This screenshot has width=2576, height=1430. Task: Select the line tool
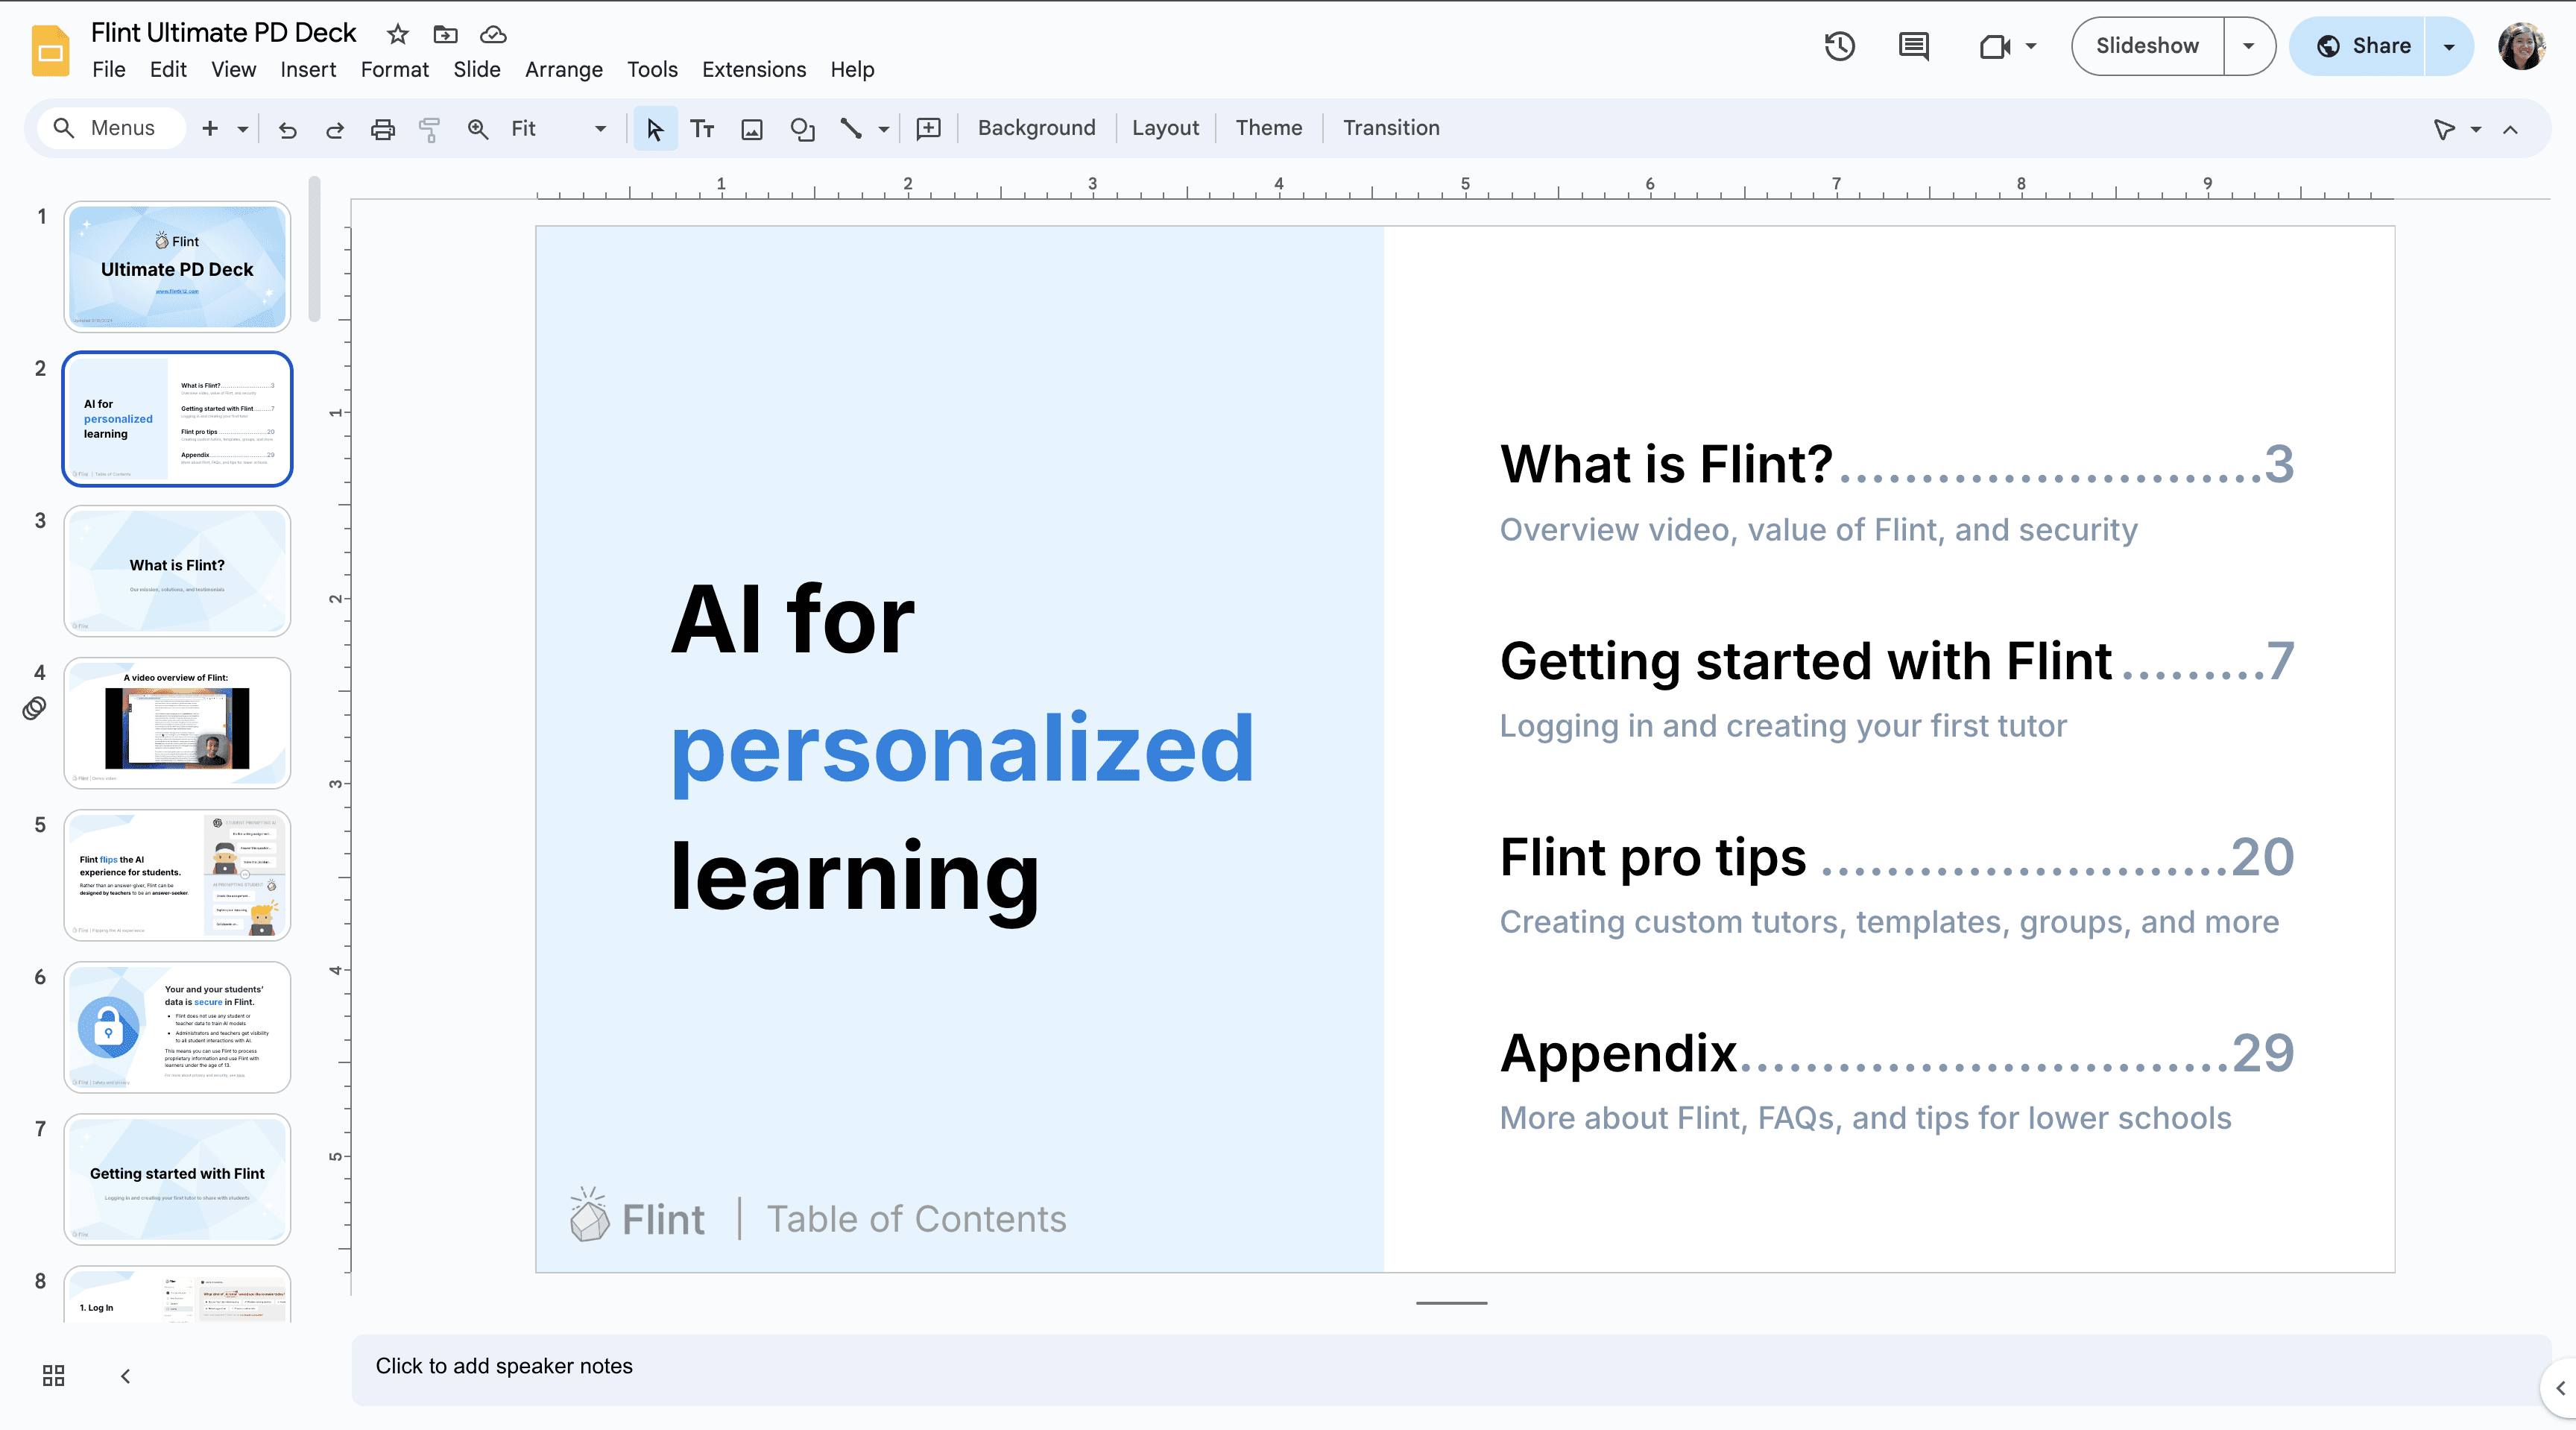[x=851, y=129]
